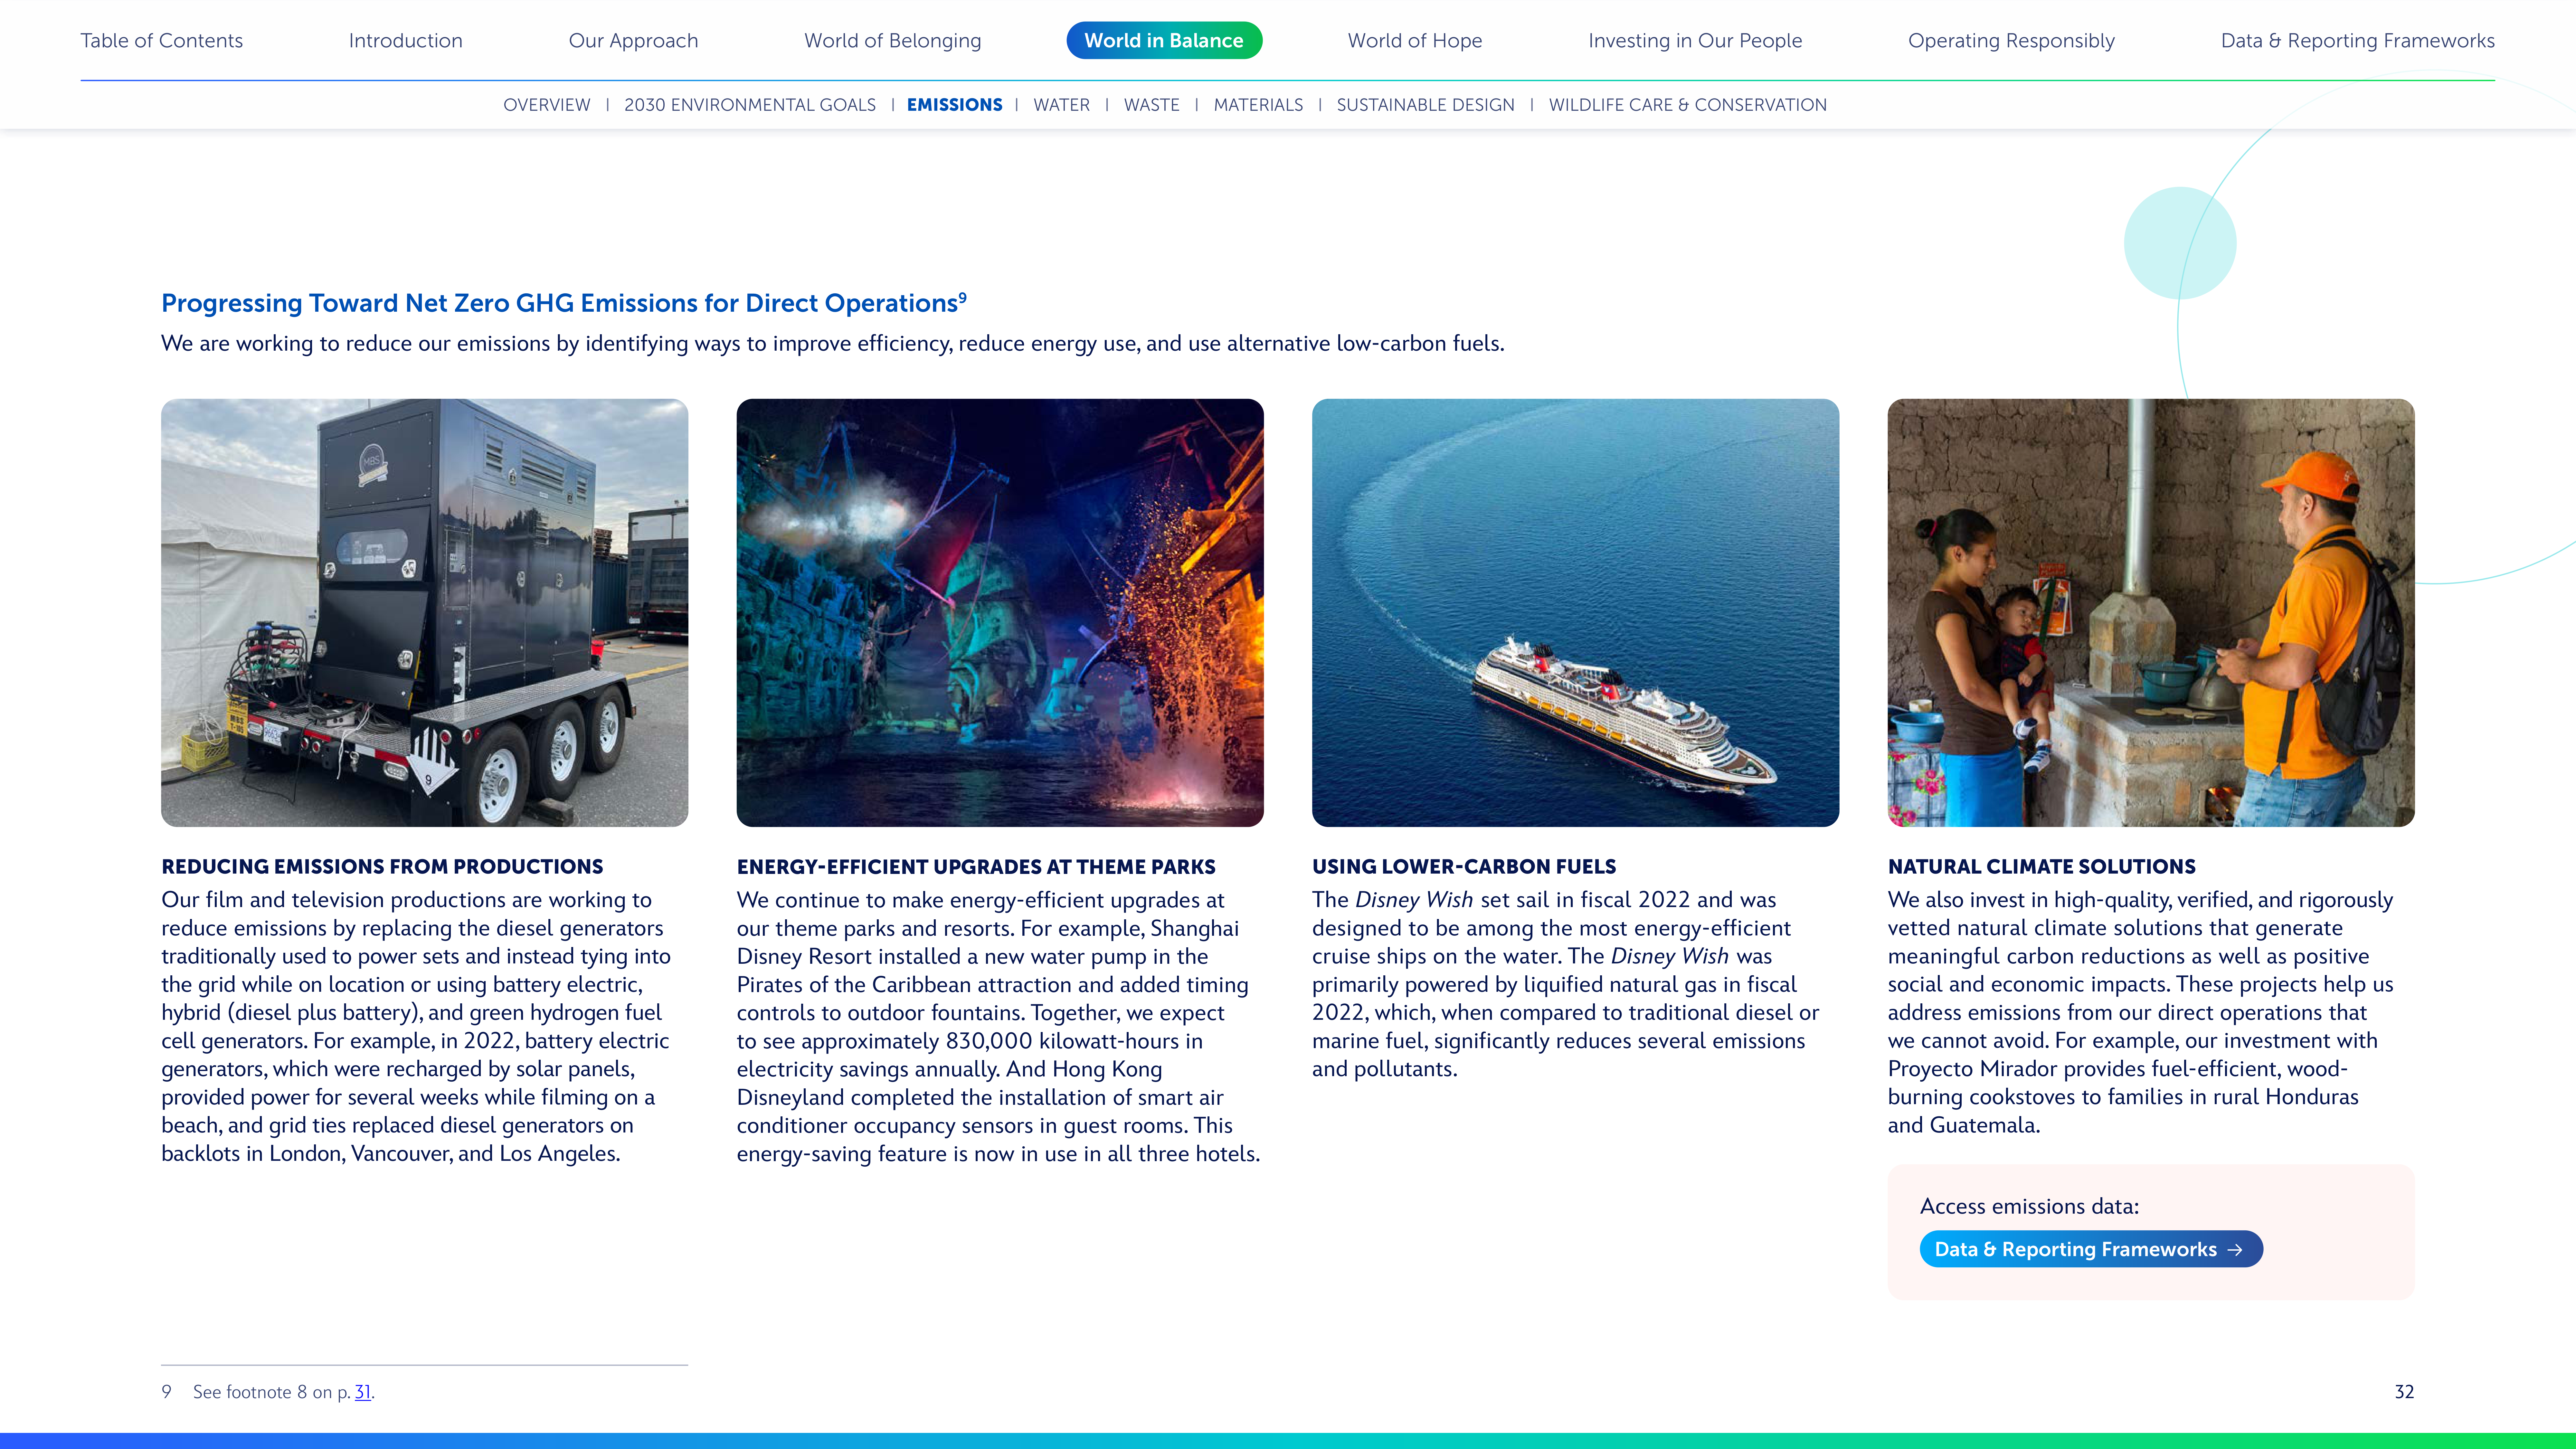Click the cookstove family photo

pyautogui.click(x=2151, y=613)
